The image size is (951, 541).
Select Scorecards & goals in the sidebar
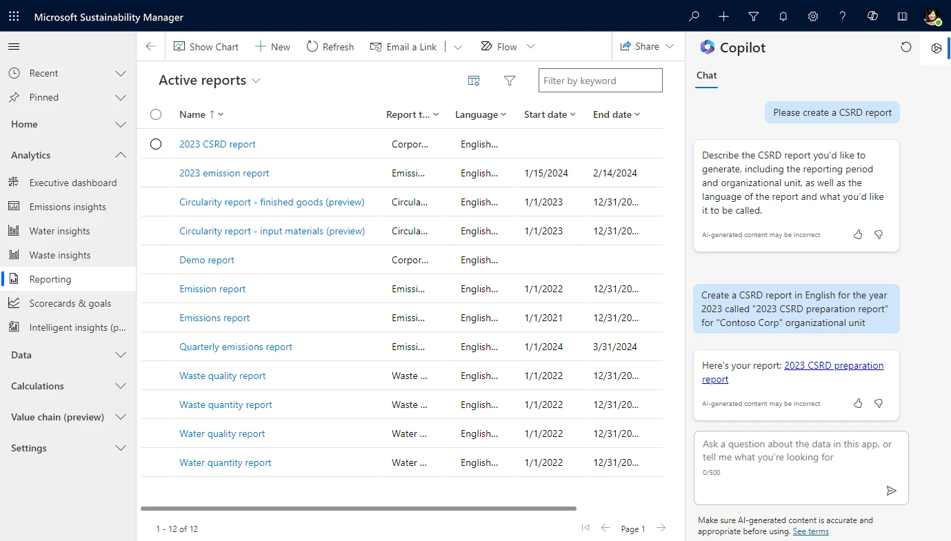69,303
